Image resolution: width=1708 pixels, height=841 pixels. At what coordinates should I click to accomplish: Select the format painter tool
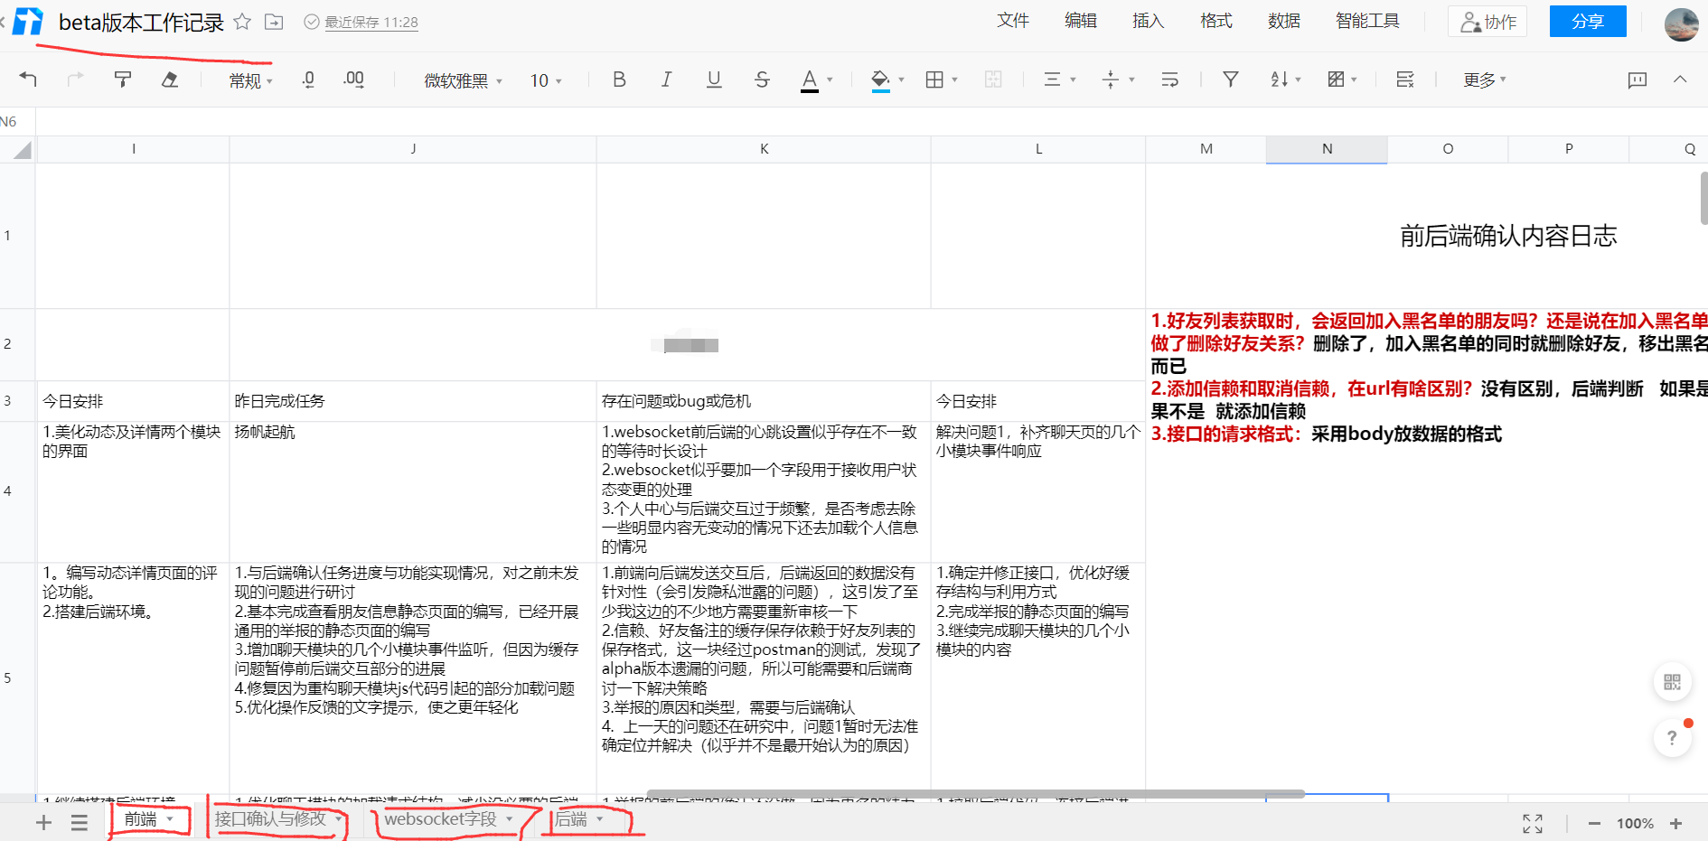(x=123, y=79)
